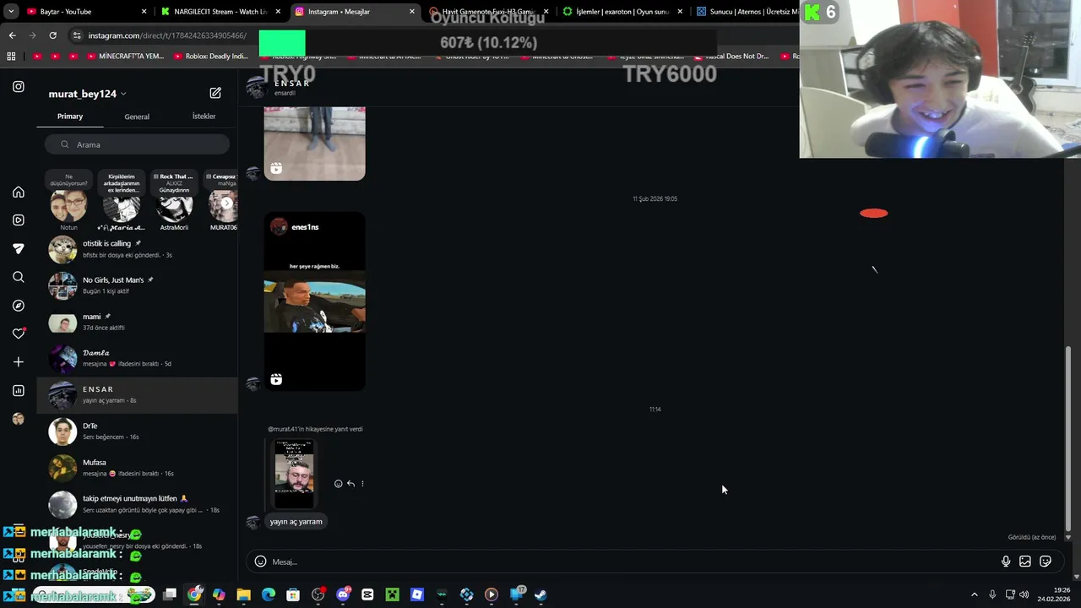Open the browser tab search dropdown
This screenshot has width=1081, height=608.
tap(11, 12)
